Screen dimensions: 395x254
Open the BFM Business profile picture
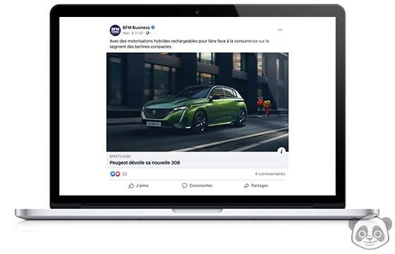pyautogui.click(x=115, y=30)
